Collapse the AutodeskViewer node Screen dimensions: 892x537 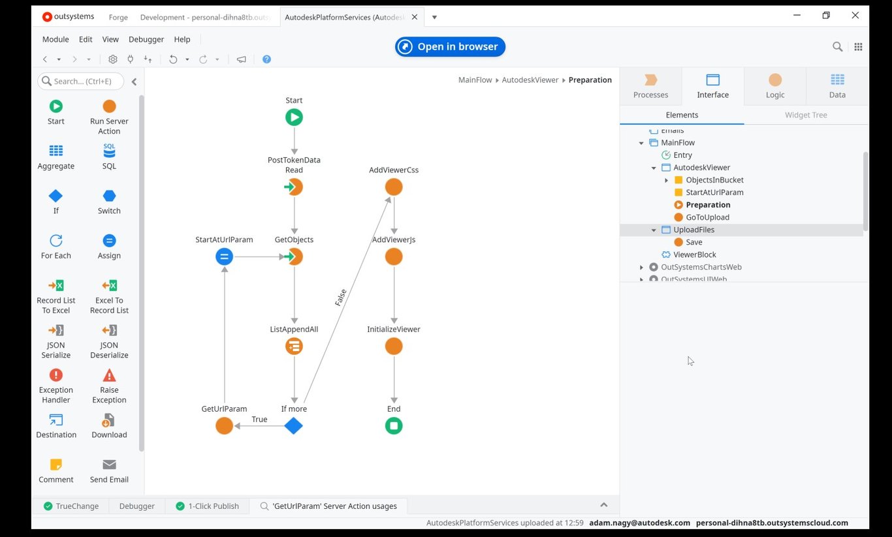[x=654, y=167]
